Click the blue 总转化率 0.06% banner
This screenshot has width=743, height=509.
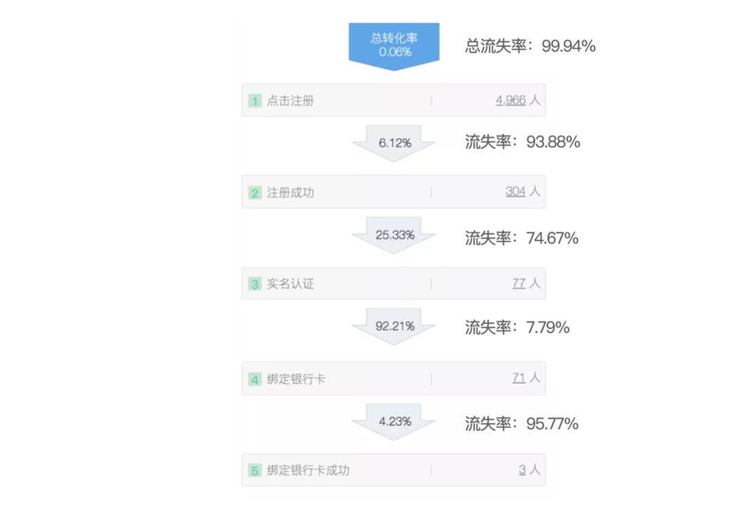pos(394,45)
